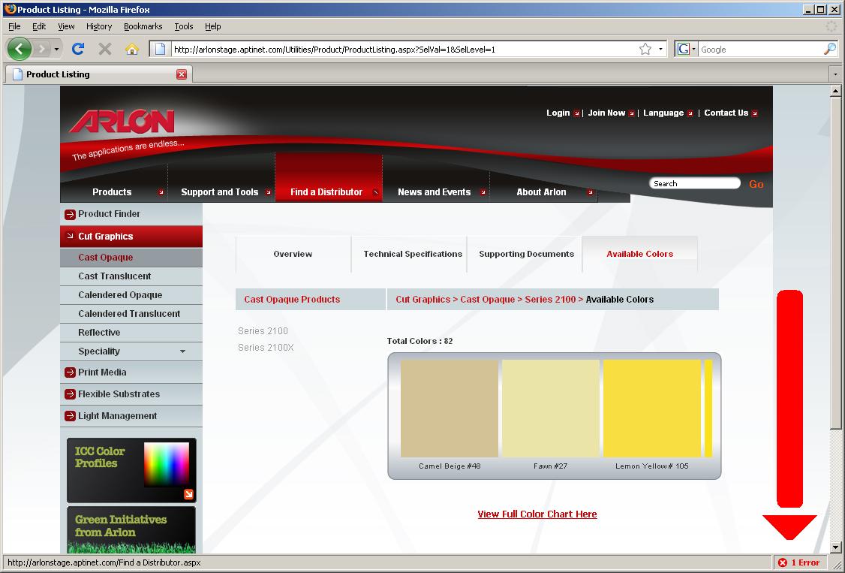The height and width of the screenshot is (573, 845).
Task: Click the Login link
Action: point(558,113)
